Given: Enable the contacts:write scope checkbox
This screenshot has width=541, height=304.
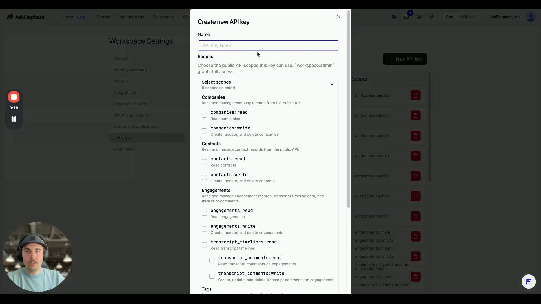Looking at the screenshot, I should click(204, 178).
